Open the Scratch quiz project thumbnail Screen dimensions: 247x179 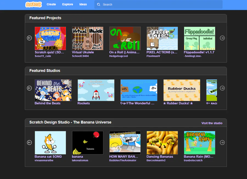[50, 38]
